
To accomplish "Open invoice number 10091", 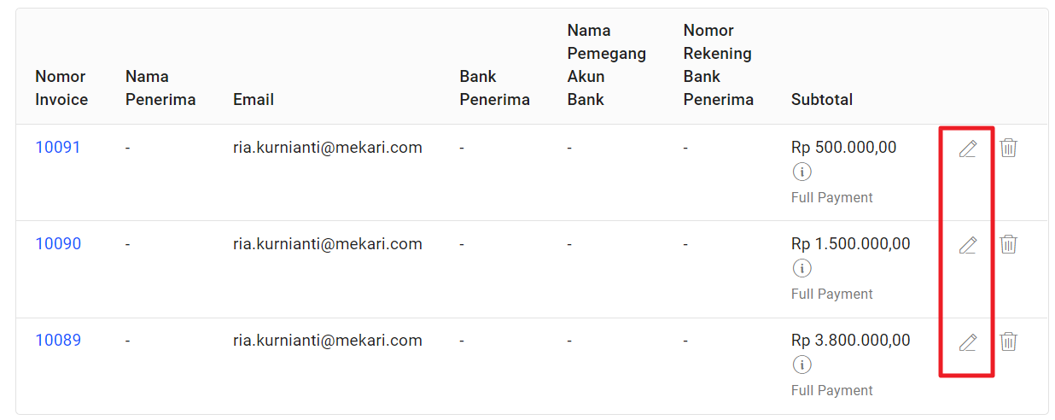I will (58, 147).
